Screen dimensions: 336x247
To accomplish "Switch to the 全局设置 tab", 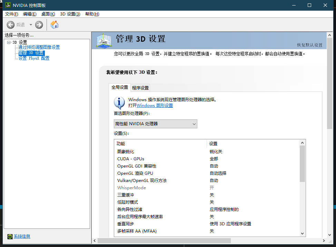I will coord(120,87).
